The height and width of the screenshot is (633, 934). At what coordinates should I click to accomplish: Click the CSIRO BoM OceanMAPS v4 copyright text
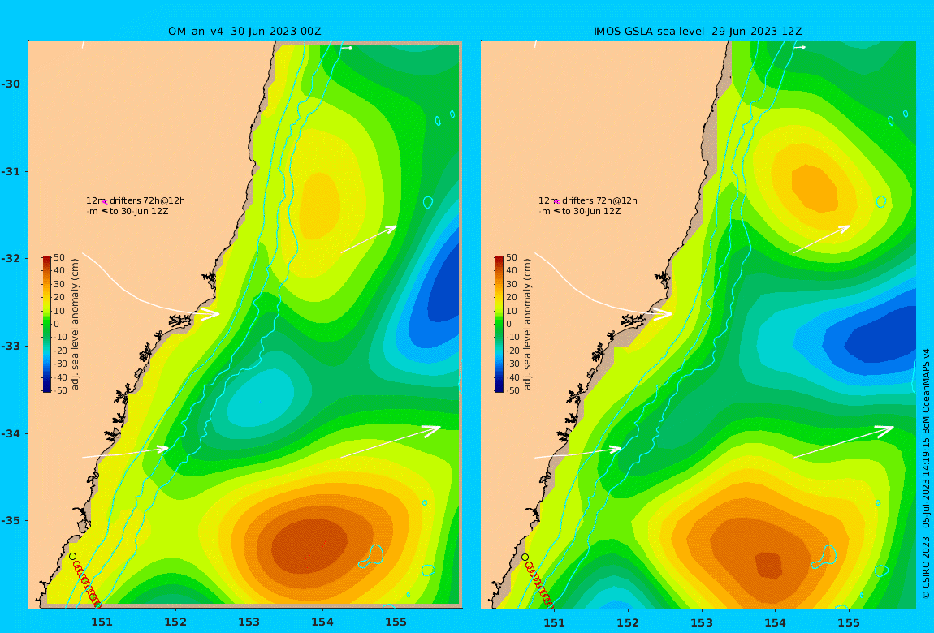(x=926, y=474)
